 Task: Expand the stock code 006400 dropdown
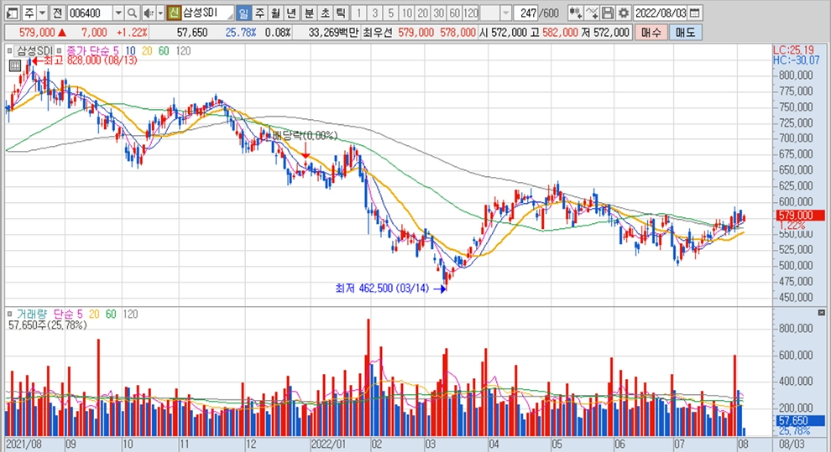[x=118, y=13]
